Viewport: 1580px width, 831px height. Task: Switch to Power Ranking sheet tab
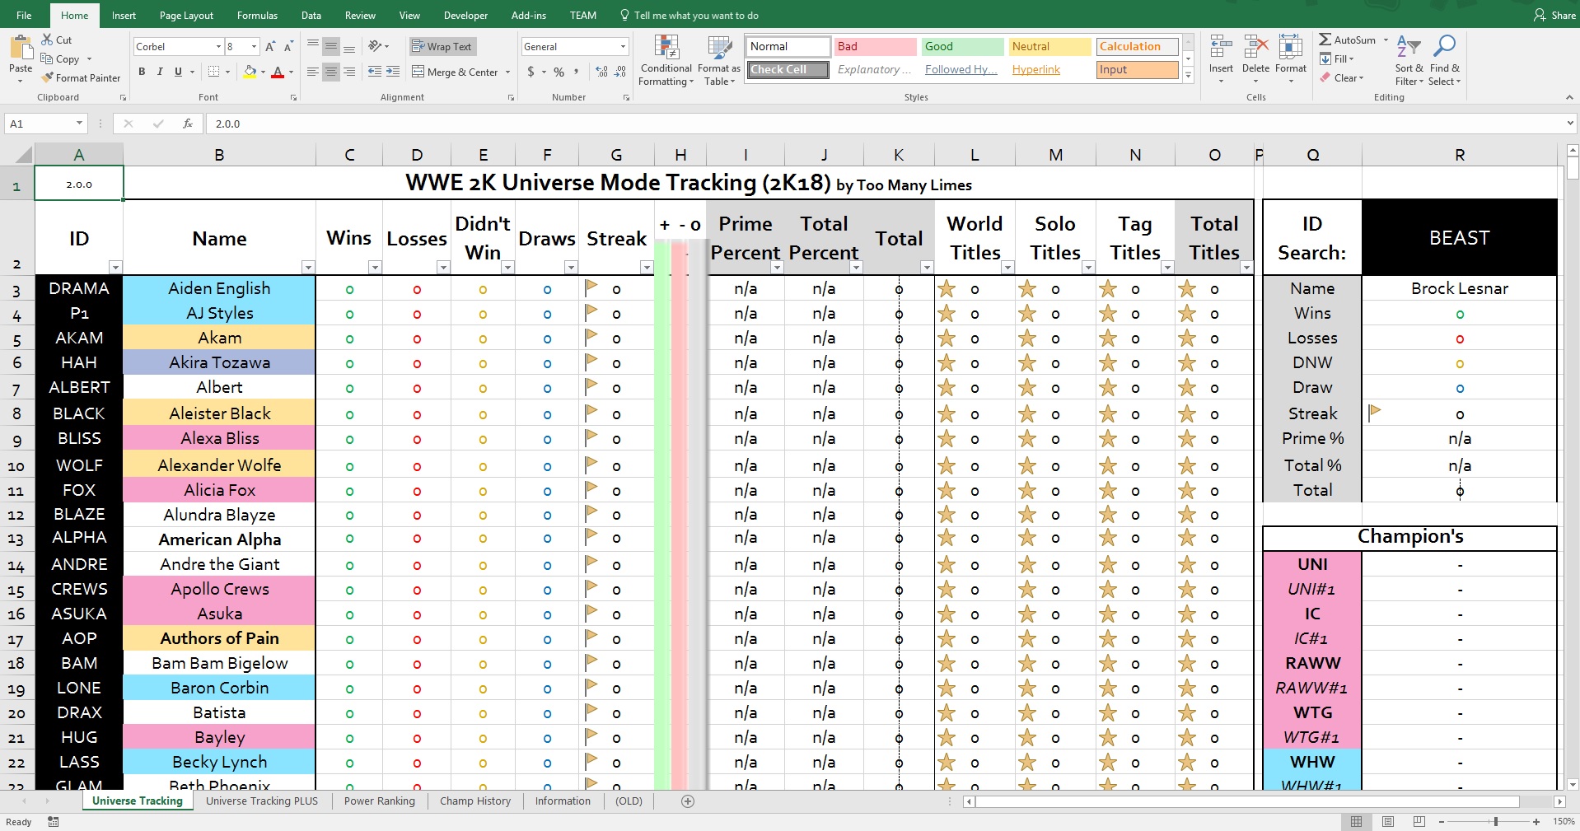[x=379, y=801]
